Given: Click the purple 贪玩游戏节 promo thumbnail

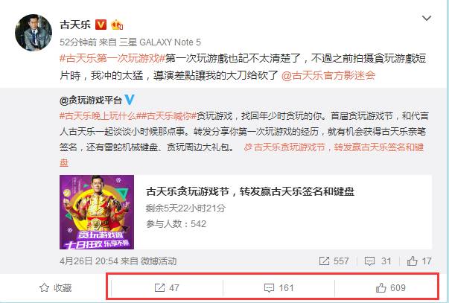Looking at the screenshot, I should [97, 212].
